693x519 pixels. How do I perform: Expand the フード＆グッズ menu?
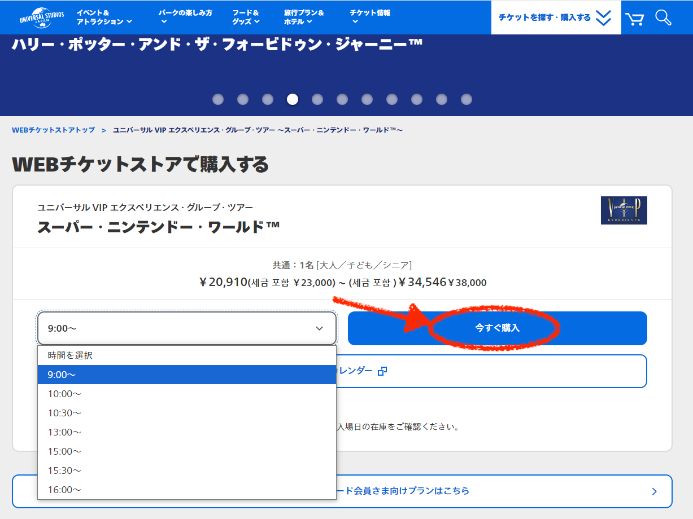pos(246,17)
